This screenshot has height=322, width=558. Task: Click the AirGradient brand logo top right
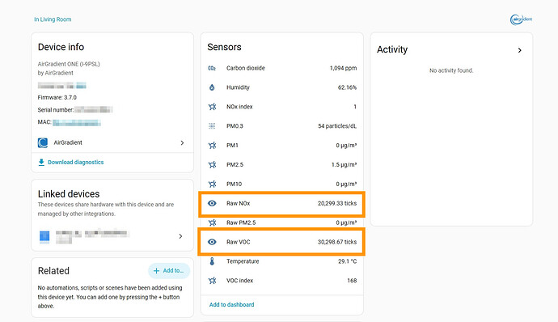[521, 19]
